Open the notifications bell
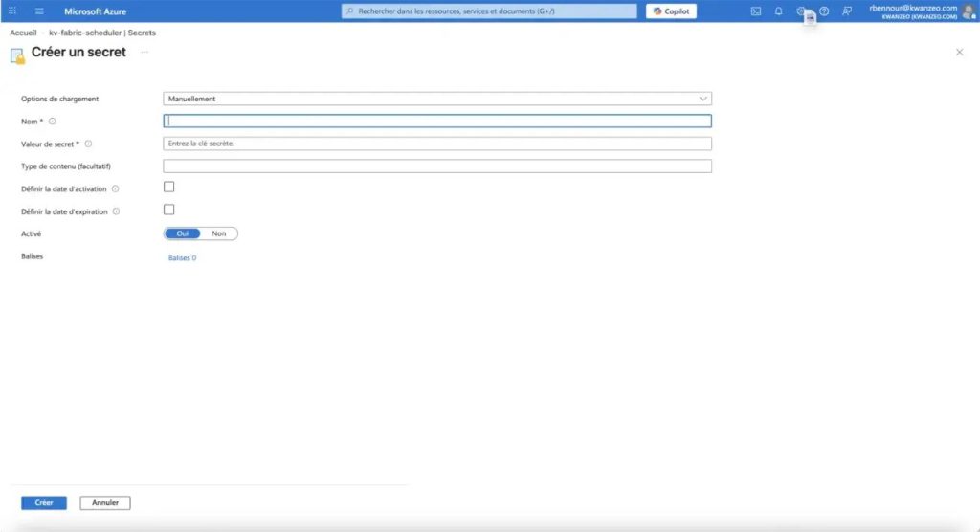The image size is (980, 532). pos(778,11)
